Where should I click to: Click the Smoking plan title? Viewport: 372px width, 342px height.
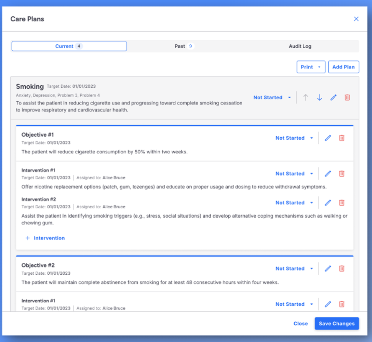[30, 86]
